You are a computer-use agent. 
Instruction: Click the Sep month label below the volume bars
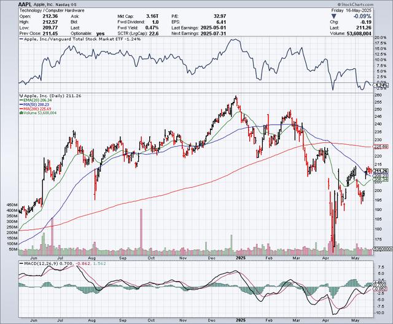(x=123, y=258)
